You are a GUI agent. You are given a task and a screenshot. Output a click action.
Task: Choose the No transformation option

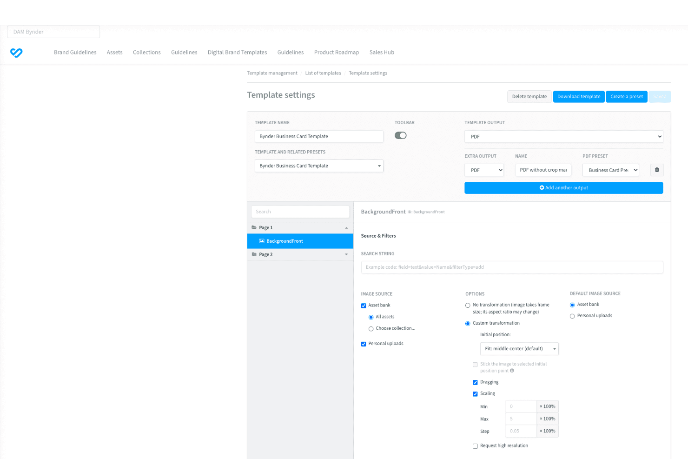468,306
